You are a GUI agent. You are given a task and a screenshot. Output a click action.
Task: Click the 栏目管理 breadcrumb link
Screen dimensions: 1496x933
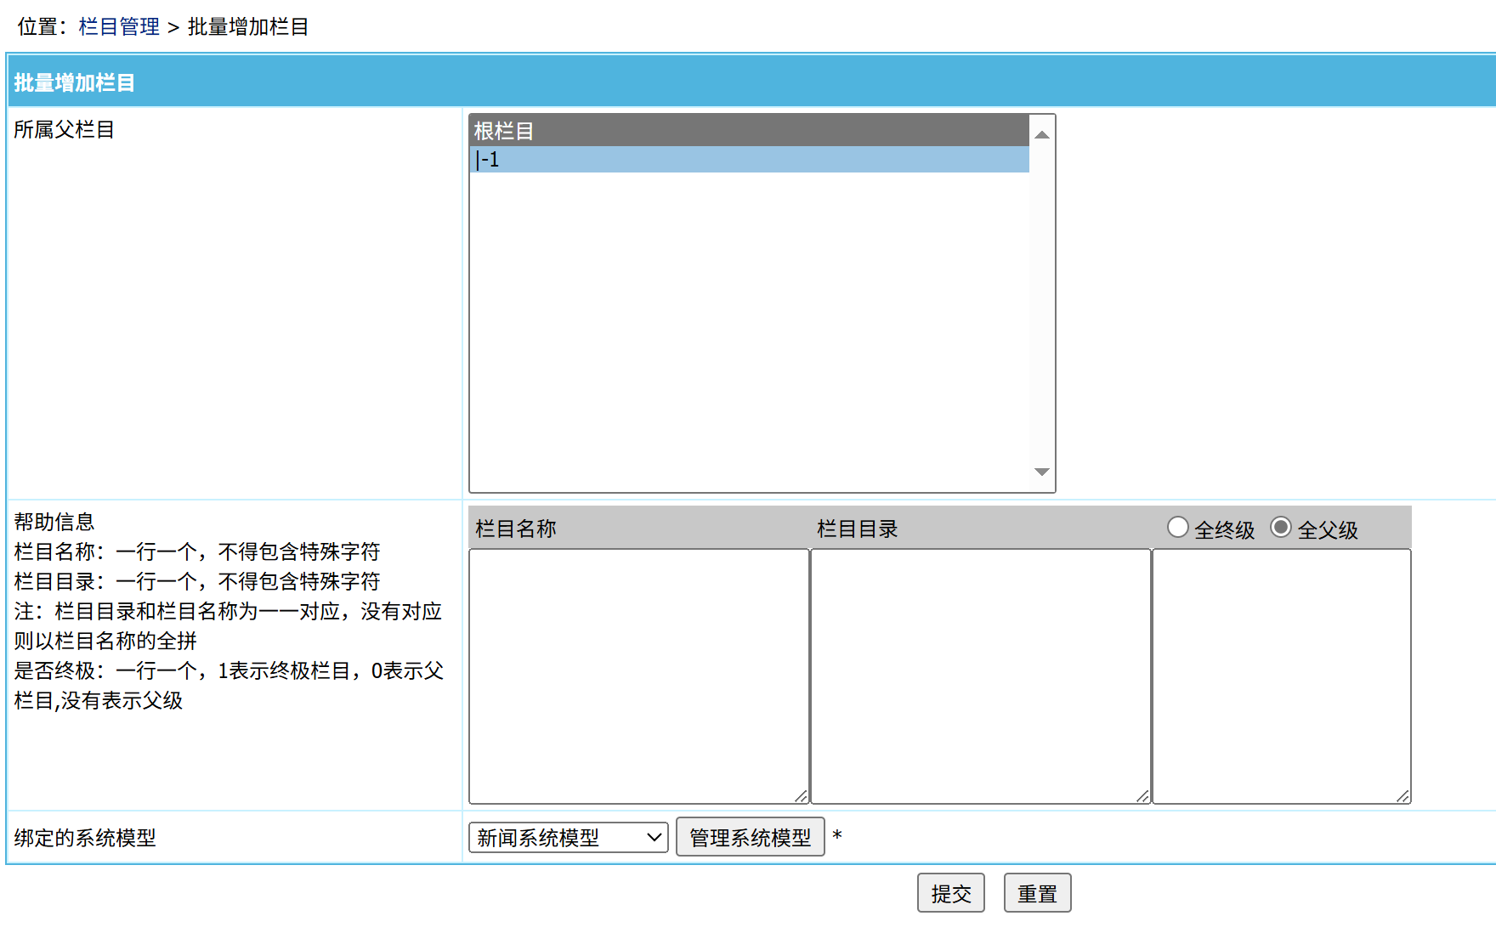point(119,27)
